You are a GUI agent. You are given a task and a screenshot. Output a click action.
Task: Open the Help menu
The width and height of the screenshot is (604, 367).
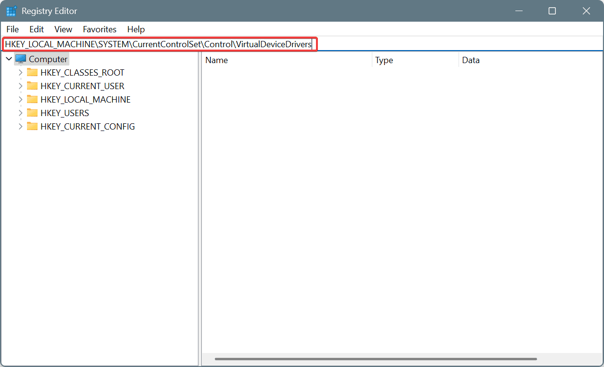(136, 29)
